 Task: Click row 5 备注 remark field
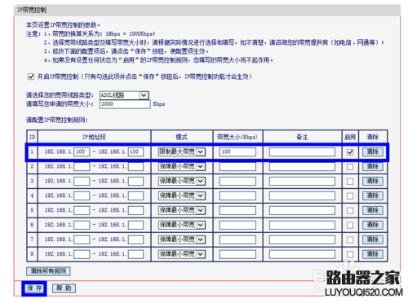coord(302,210)
